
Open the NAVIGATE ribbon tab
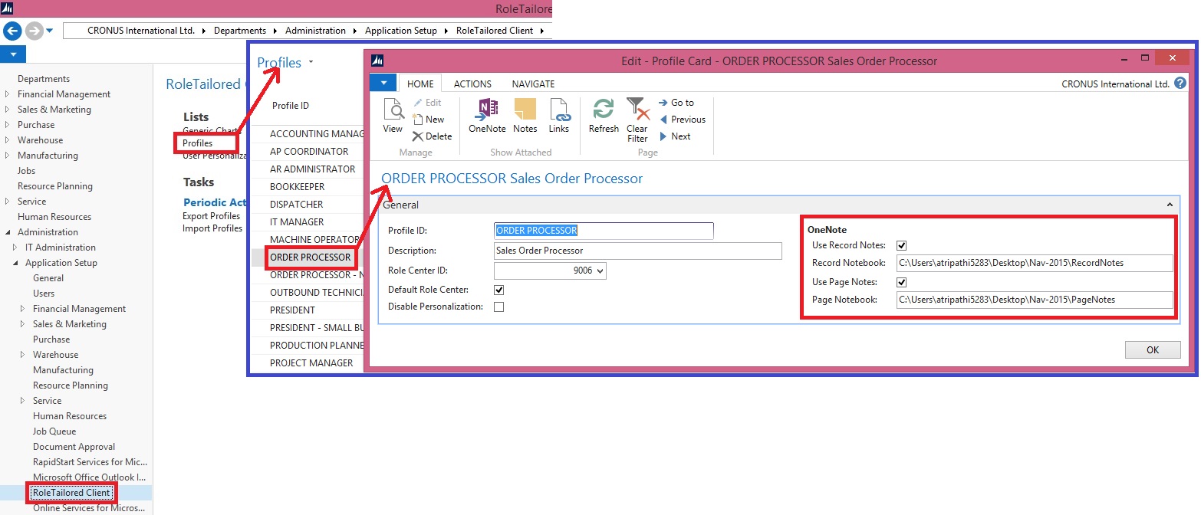point(533,84)
